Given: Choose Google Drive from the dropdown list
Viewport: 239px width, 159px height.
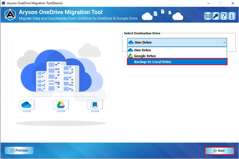Looking at the screenshot, I should tap(177, 56).
